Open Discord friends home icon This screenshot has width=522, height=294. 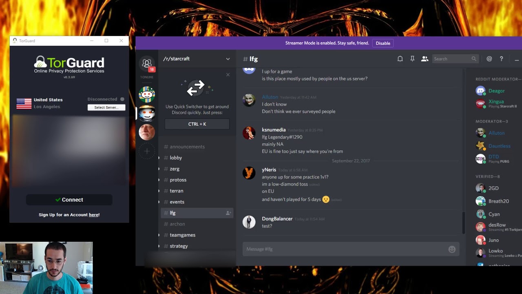click(x=147, y=63)
